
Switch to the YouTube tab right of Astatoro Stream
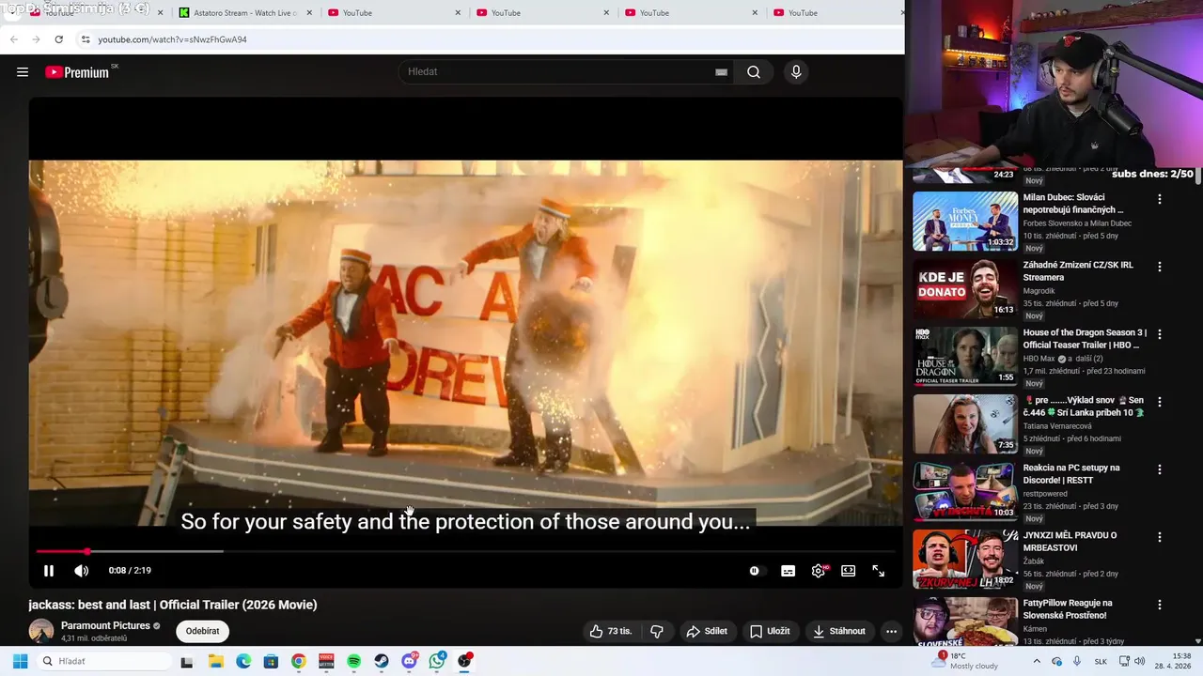[x=395, y=13]
